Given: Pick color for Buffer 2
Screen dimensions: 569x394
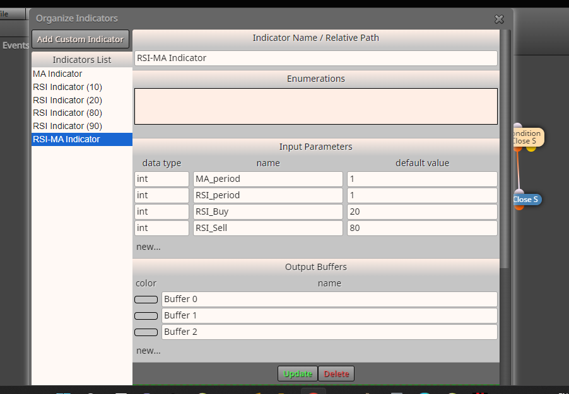Looking at the screenshot, I should 146,332.
